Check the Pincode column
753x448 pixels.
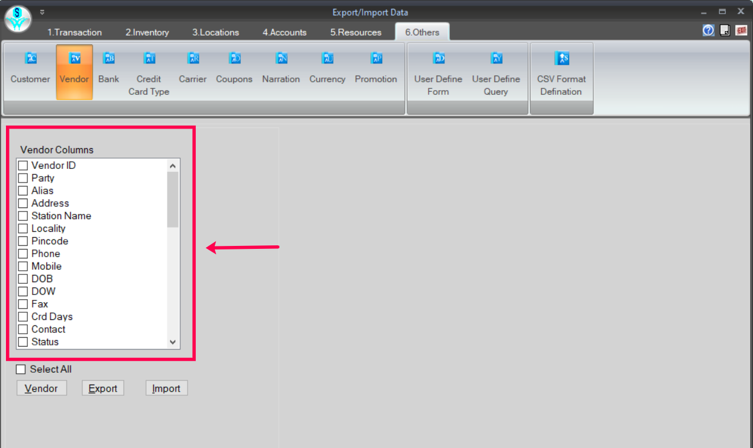point(23,241)
